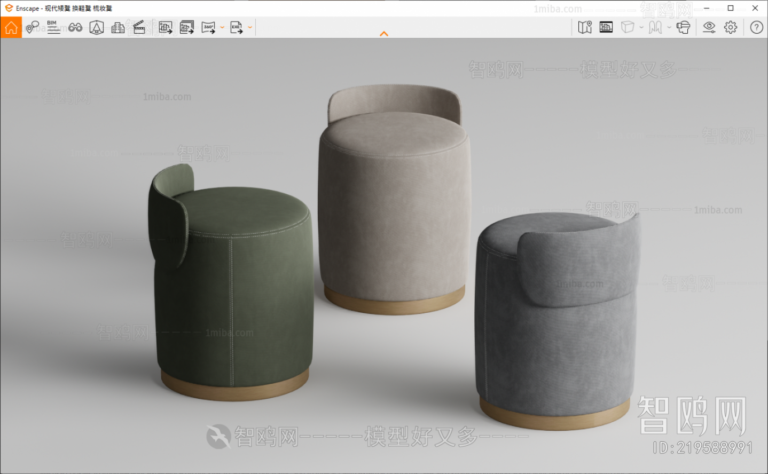This screenshot has width=768, height=474.
Task: Open visual settings eye icon
Action: (709, 27)
